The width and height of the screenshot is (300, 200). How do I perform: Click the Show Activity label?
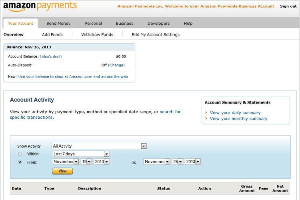[x=29, y=146]
